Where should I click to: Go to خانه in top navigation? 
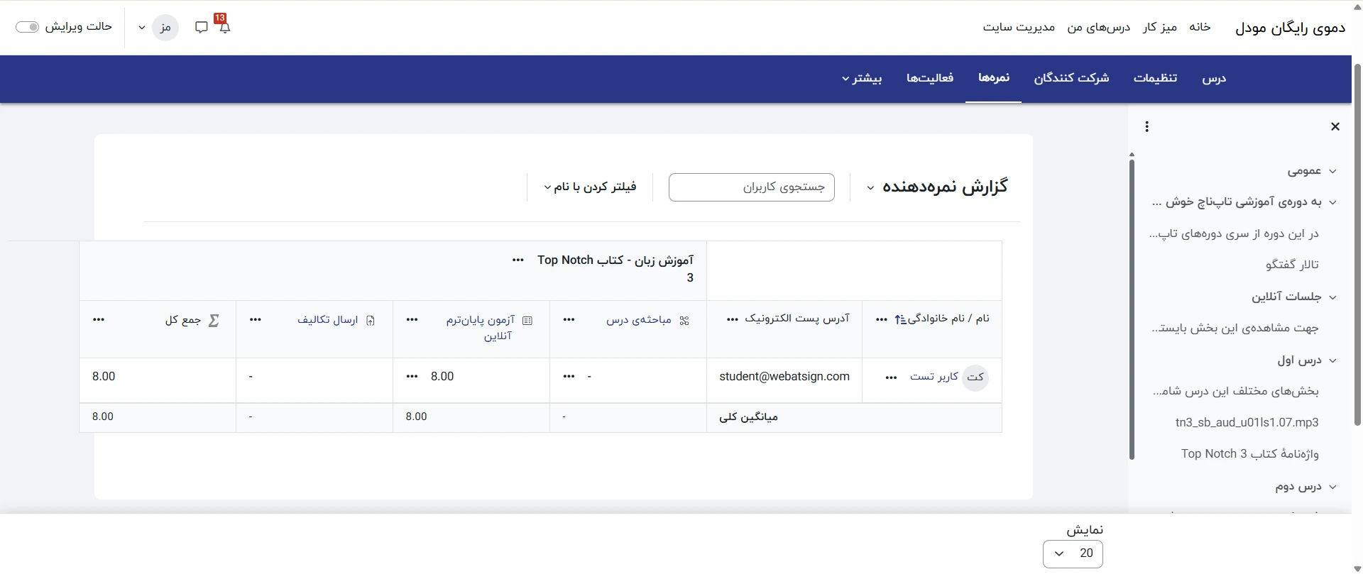tap(1200, 27)
